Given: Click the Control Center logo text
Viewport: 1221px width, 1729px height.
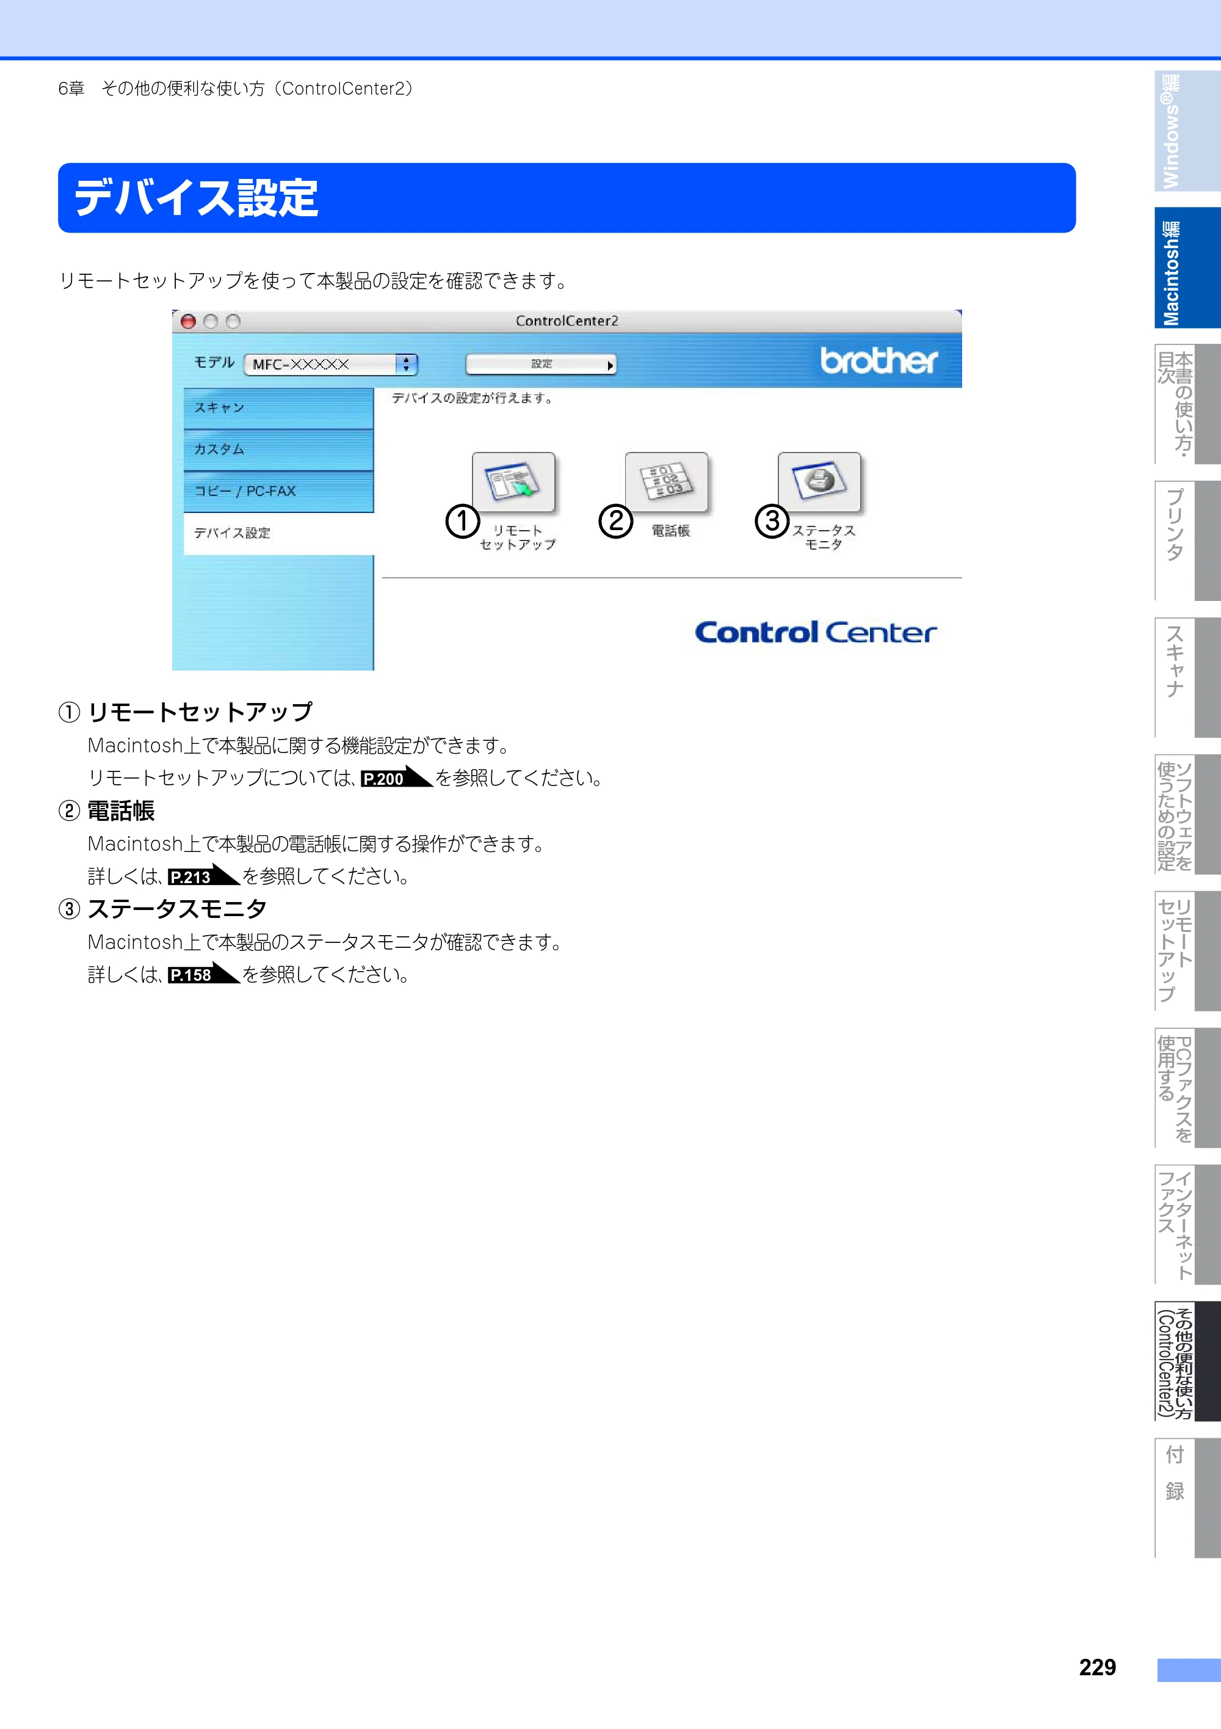Looking at the screenshot, I should pyautogui.click(x=815, y=633).
